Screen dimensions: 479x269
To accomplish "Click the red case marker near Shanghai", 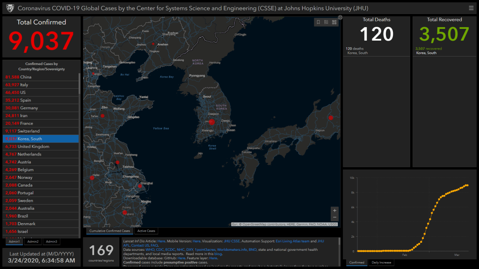I will click(139, 186).
